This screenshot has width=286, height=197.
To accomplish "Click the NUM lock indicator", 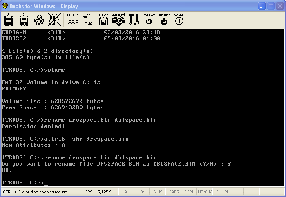I will pos(158,192).
